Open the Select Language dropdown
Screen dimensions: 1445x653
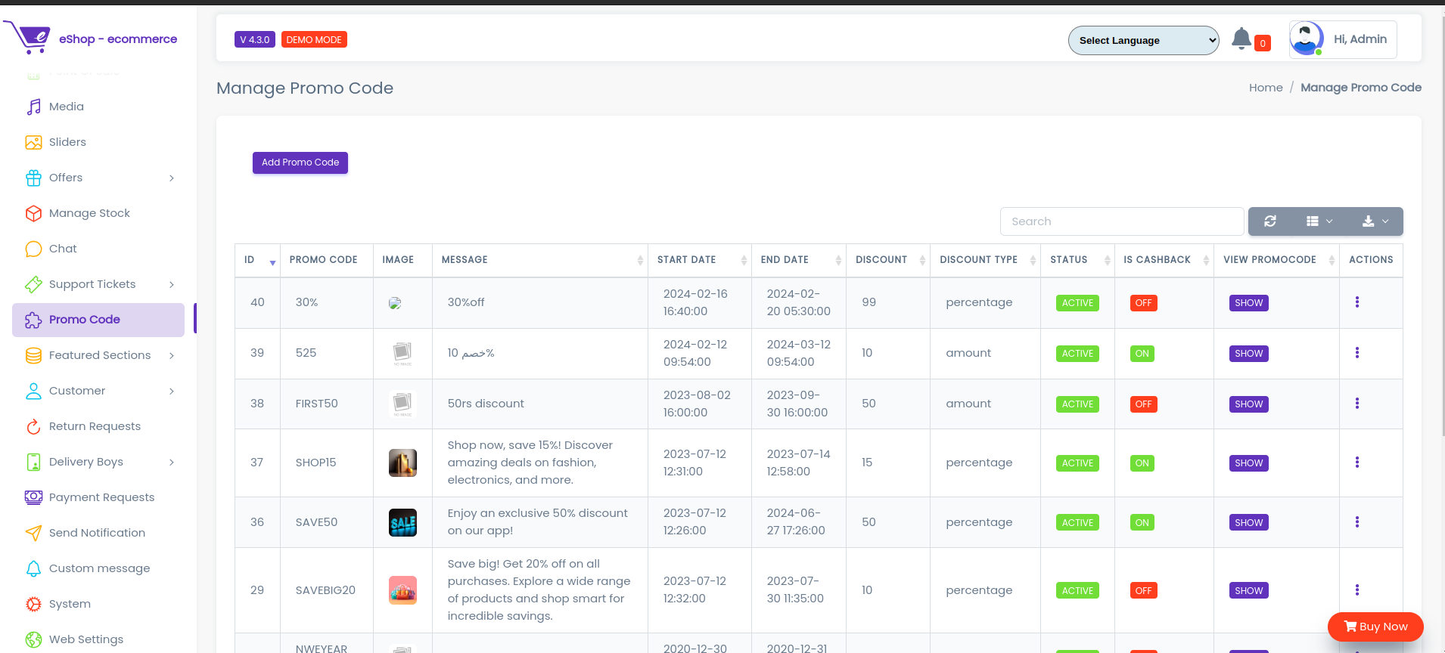1143,41
